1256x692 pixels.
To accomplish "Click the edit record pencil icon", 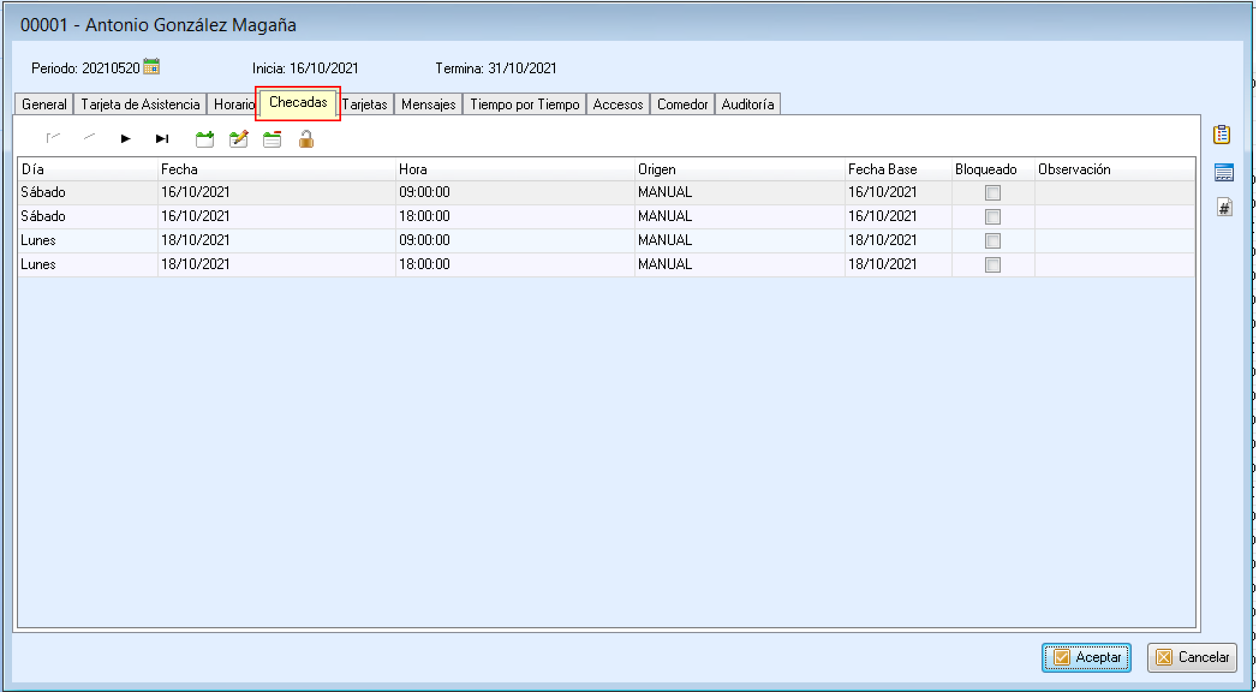I will click(238, 139).
